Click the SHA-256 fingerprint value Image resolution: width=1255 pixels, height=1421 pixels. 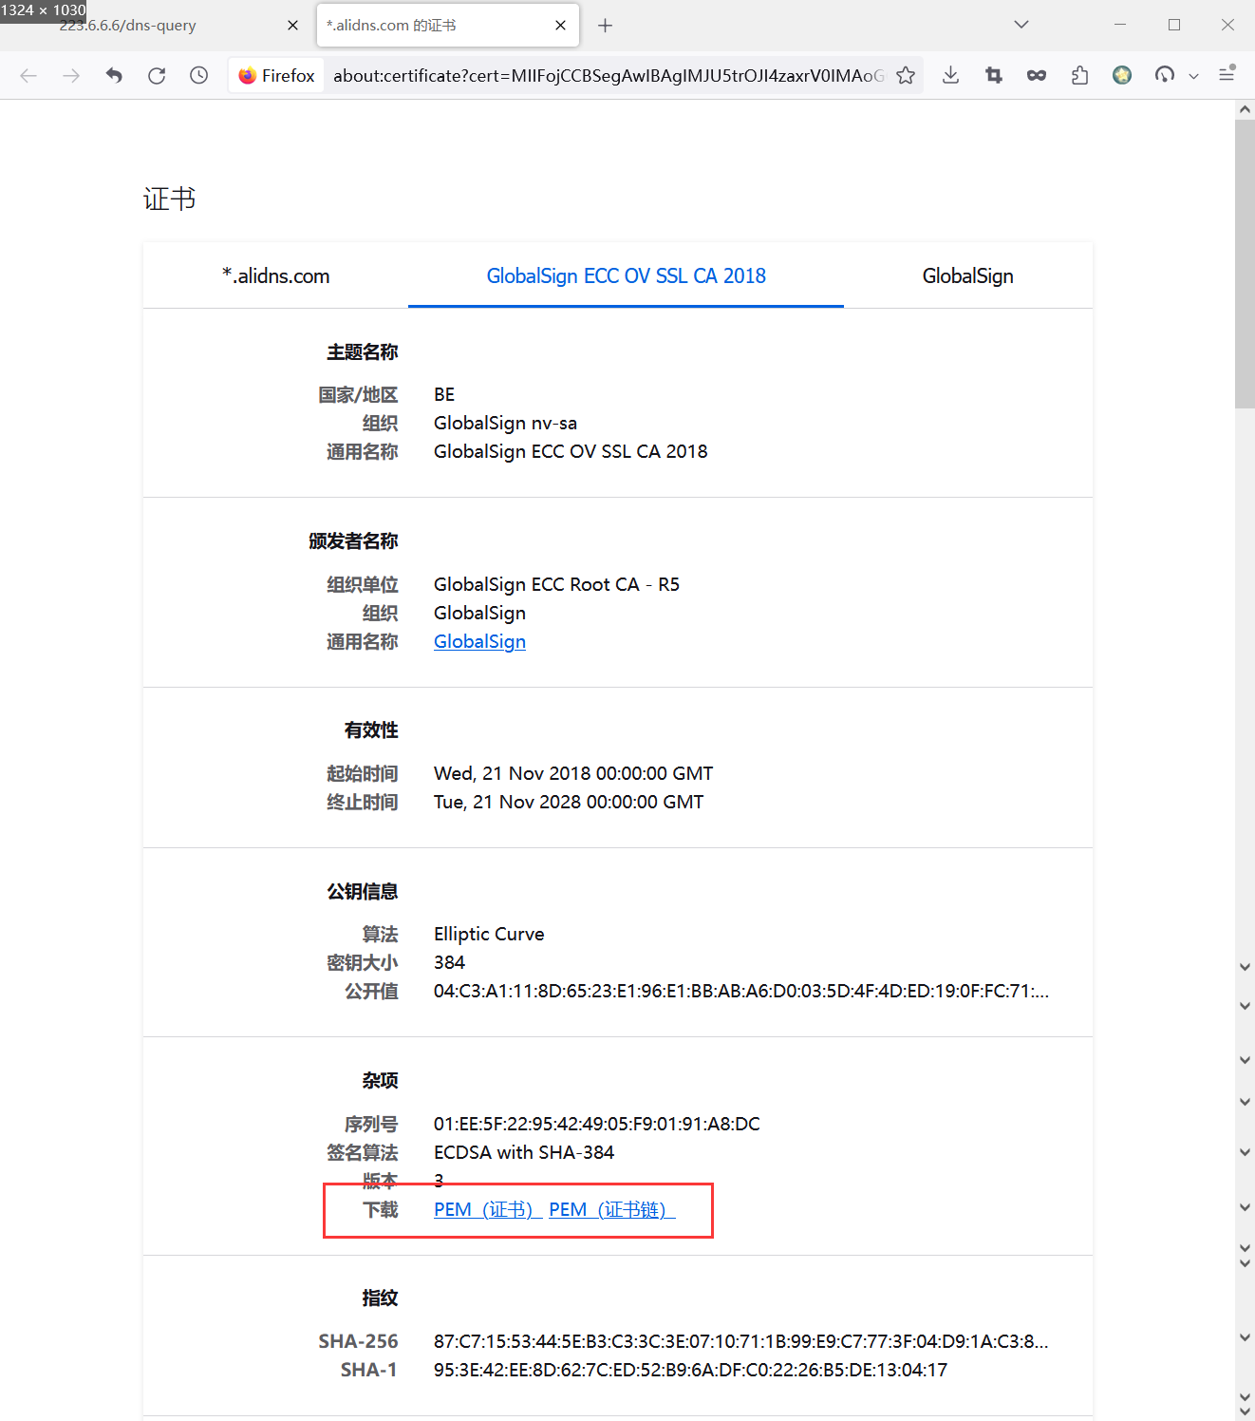point(741,1342)
